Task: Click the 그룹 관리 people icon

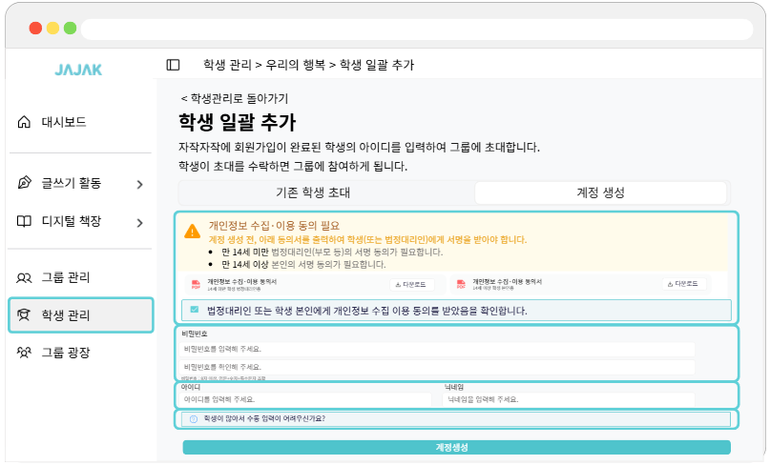Action: click(x=24, y=277)
